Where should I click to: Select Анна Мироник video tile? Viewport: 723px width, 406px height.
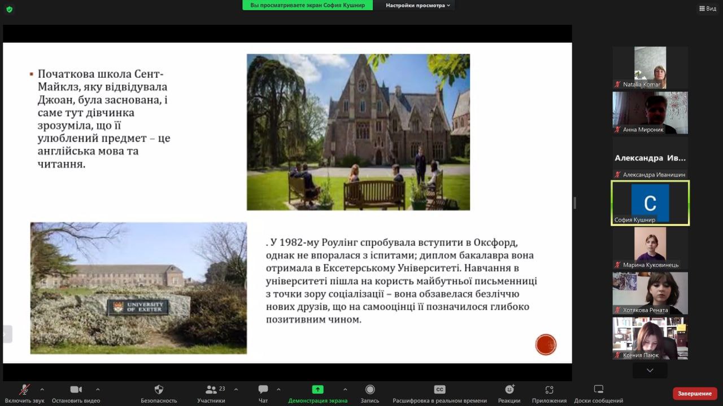(650, 113)
